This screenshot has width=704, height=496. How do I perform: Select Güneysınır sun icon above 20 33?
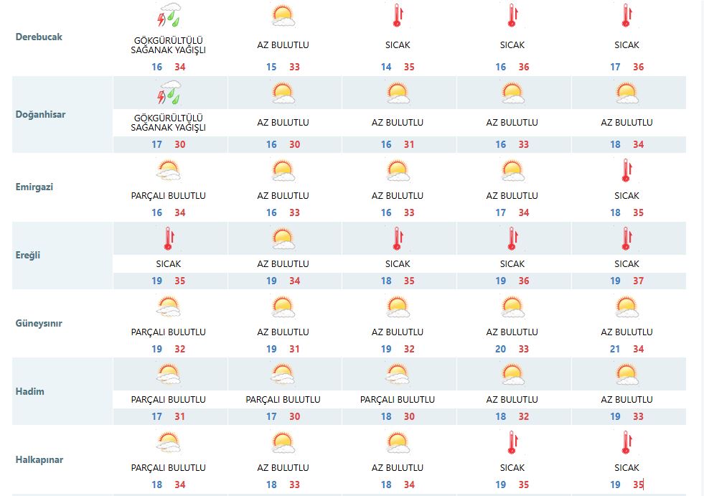pos(512,307)
